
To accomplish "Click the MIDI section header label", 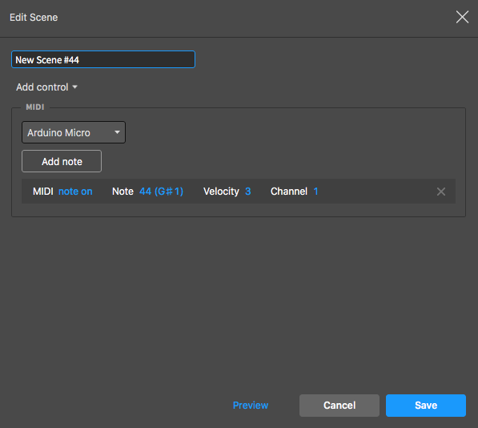I will (35, 107).
